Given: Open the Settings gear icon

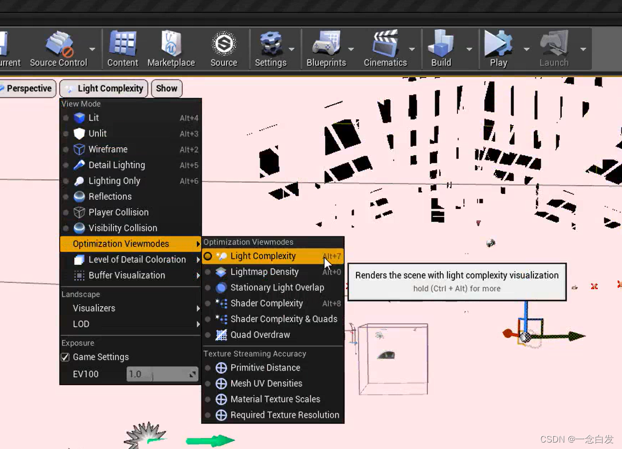Looking at the screenshot, I should pyautogui.click(x=270, y=43).
